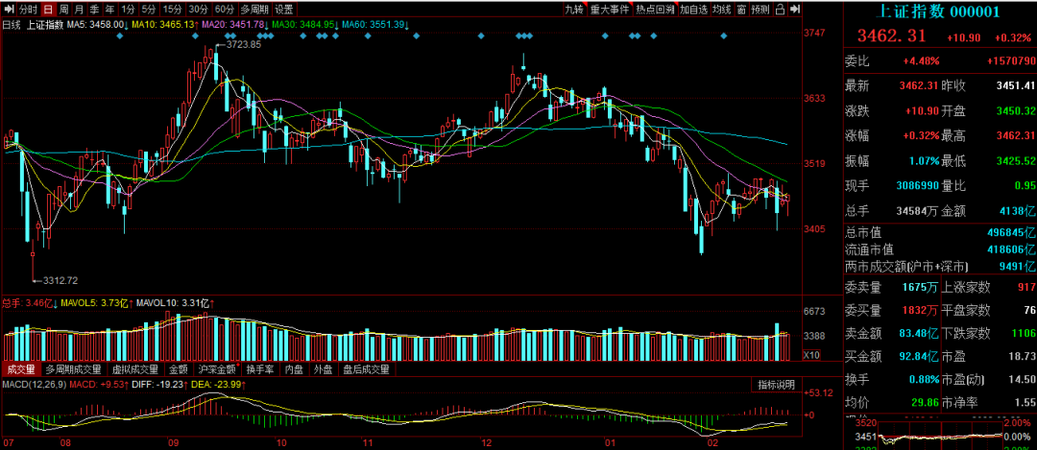Click the 12 month label on time axis
Image resolution: width=1037 pixels, height=450 pixels.
pos(486,442)
